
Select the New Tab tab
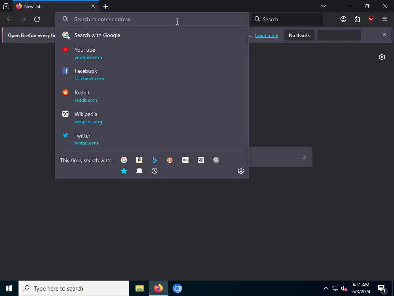point(56,6)
